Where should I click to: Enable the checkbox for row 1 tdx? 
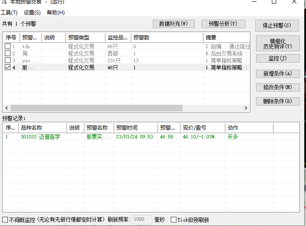coord(7,46)
